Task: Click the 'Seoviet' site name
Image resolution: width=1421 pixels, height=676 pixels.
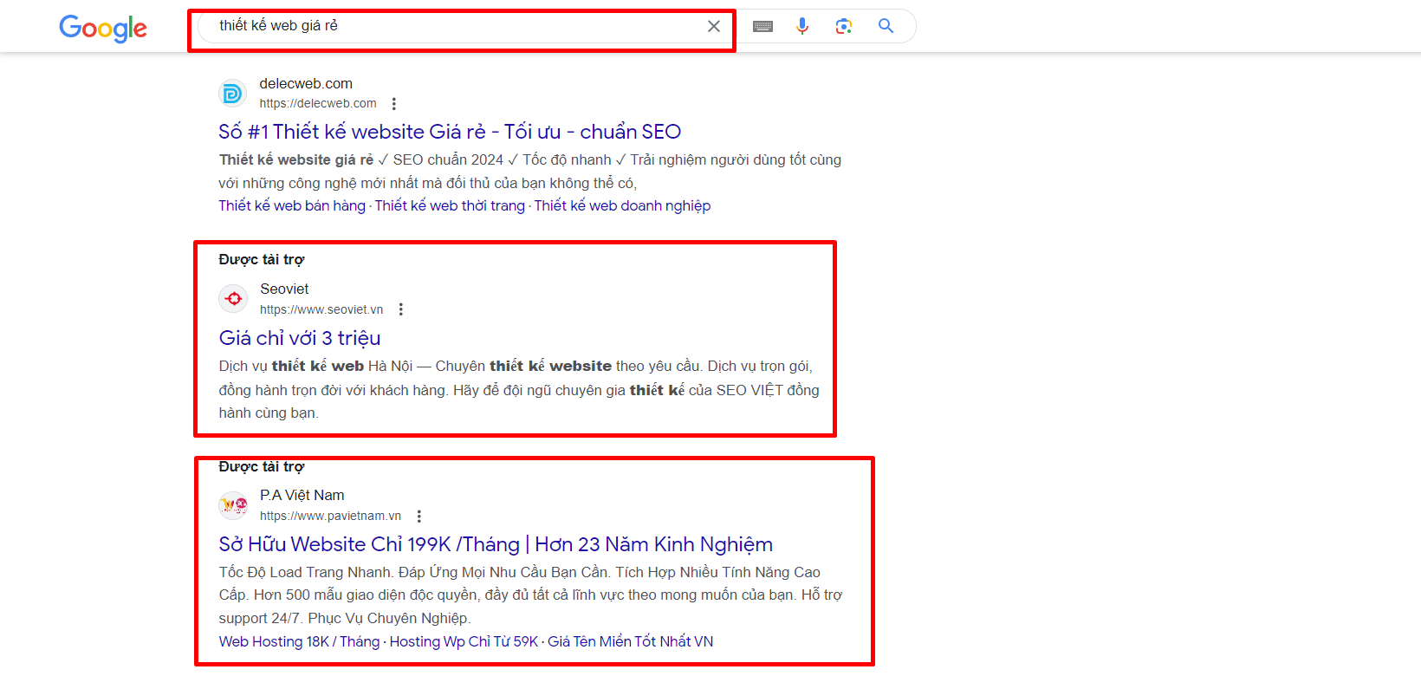Action: click(284, 289)
